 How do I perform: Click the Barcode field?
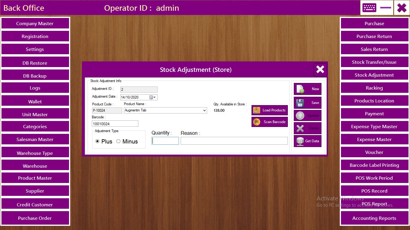(x=115, y=124)
